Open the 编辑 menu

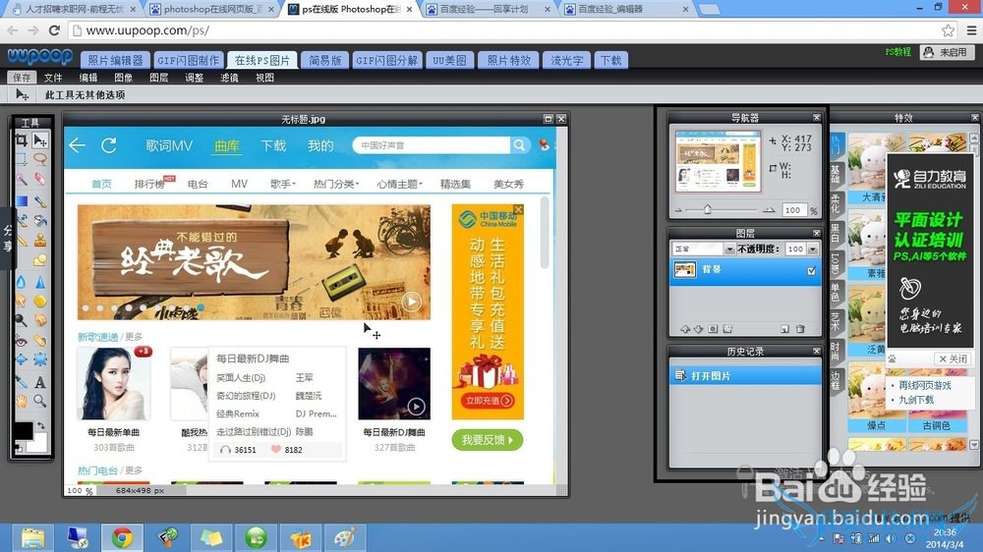(x=88, y=78)
